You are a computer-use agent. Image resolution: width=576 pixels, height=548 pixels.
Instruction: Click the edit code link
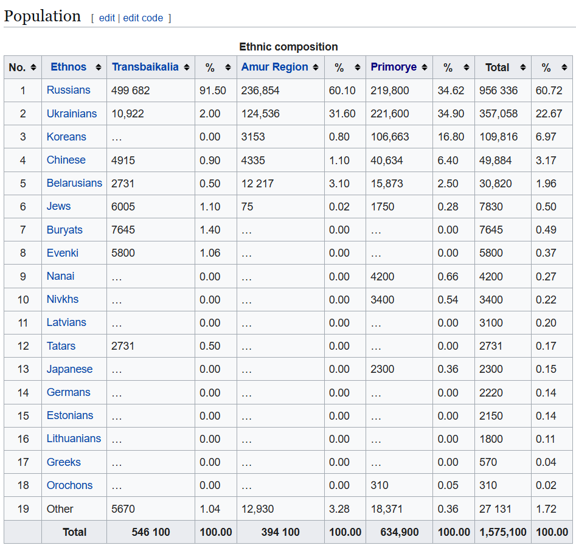143,18
